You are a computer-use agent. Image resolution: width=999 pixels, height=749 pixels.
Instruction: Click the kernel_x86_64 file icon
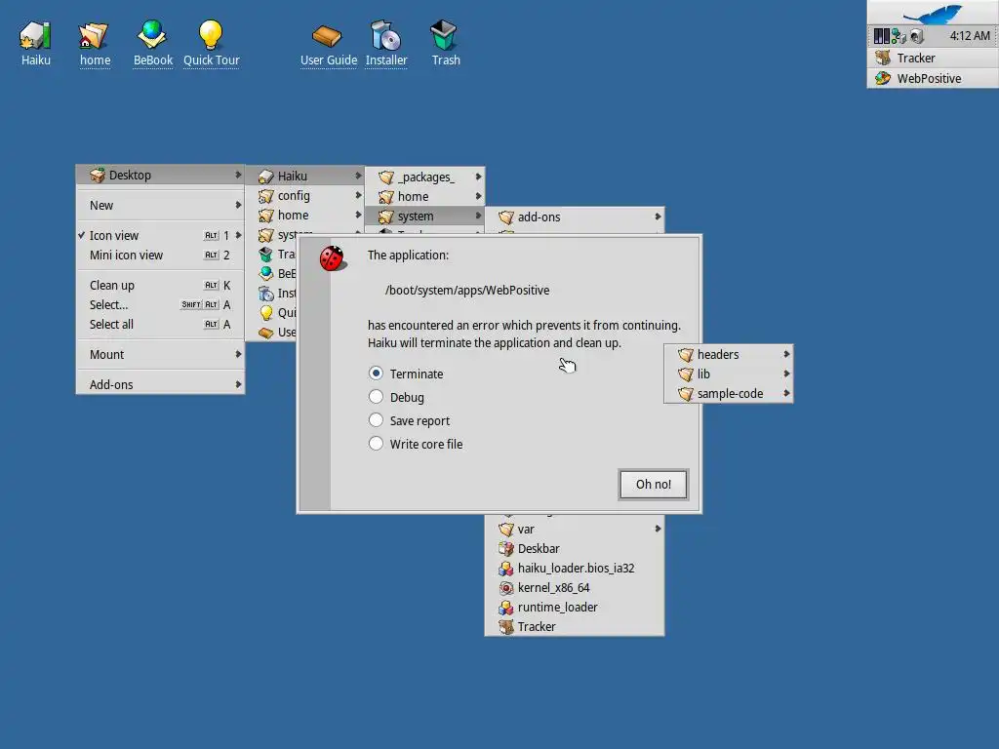click(506, 588)
